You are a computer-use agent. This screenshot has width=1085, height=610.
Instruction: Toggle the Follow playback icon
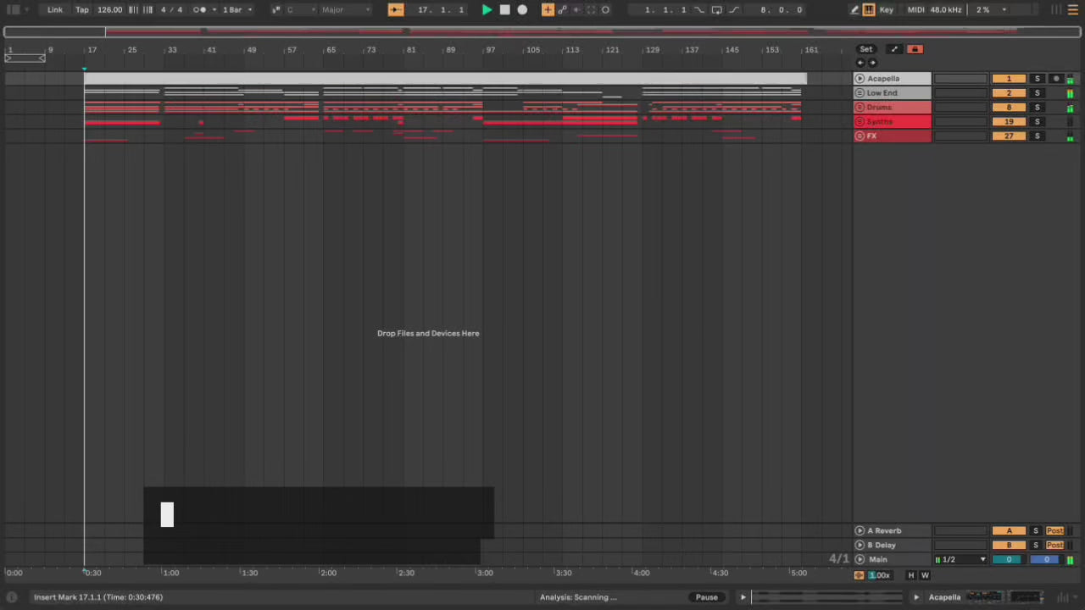(396, 9)
